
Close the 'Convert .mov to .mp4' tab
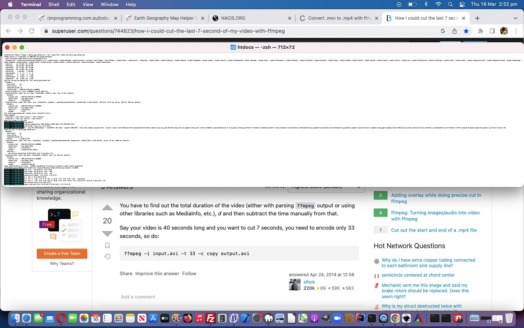(377, 18)
